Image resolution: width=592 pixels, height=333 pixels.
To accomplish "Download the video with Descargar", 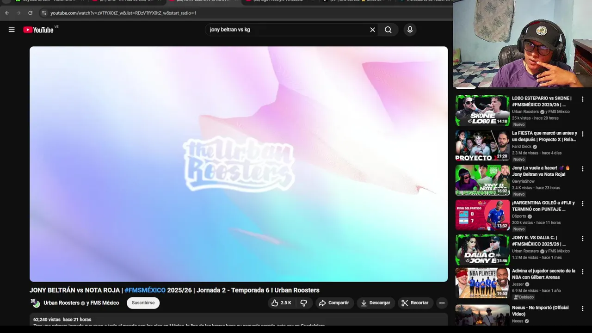I will pos(376,303).
